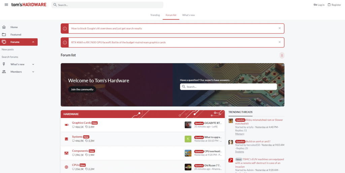Screen dimensions: 345x173
Task: Focus the top header search field
Action: (107, 5)
